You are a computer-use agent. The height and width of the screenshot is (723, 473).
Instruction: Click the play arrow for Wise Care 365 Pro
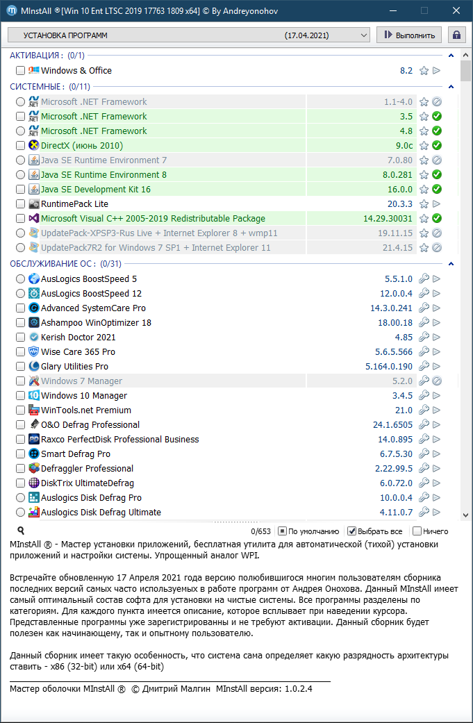[437, 352]
